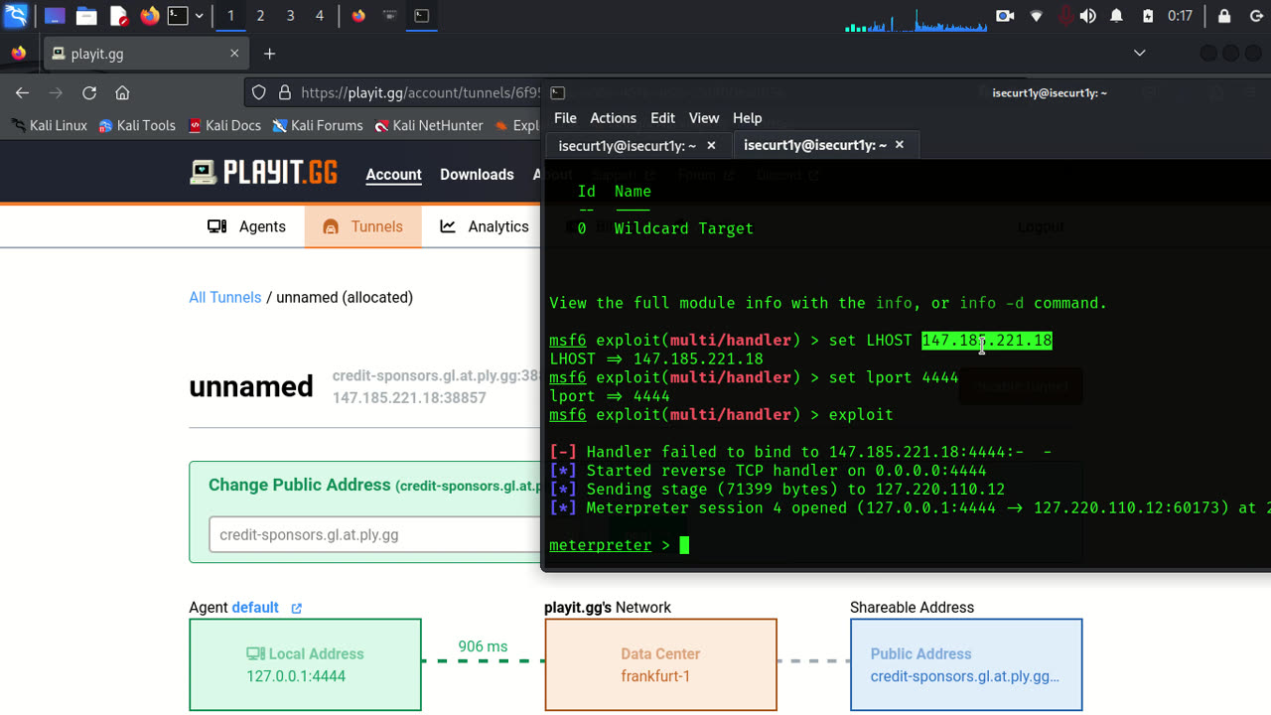Launch Firefox from the panel launcher

point(149,16)
